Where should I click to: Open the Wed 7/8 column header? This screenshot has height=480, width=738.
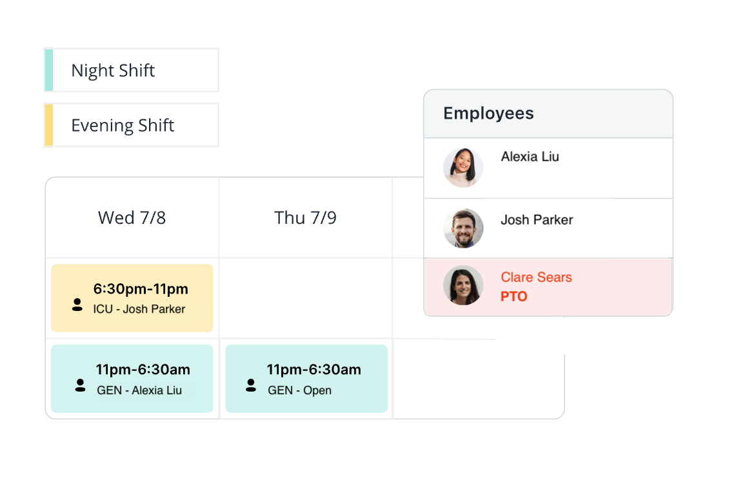pos(132,218)
